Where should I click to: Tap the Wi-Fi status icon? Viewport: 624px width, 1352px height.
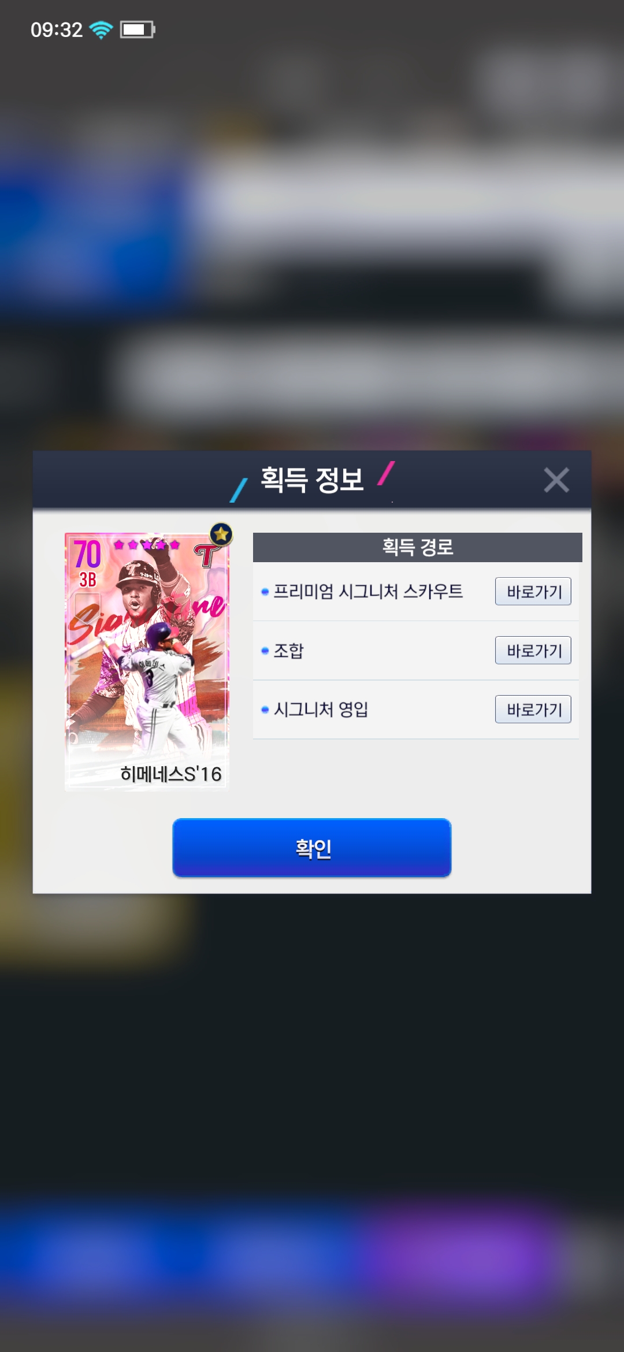[101, 29]
